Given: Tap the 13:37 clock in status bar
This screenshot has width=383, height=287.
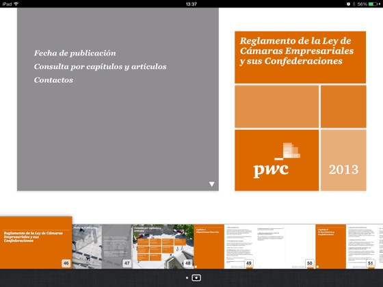Looking at the screenshot, I should point(191,4).
